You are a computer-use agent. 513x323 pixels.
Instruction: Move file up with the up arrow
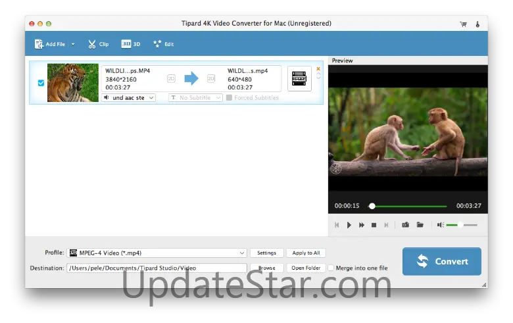pos(318,74)
